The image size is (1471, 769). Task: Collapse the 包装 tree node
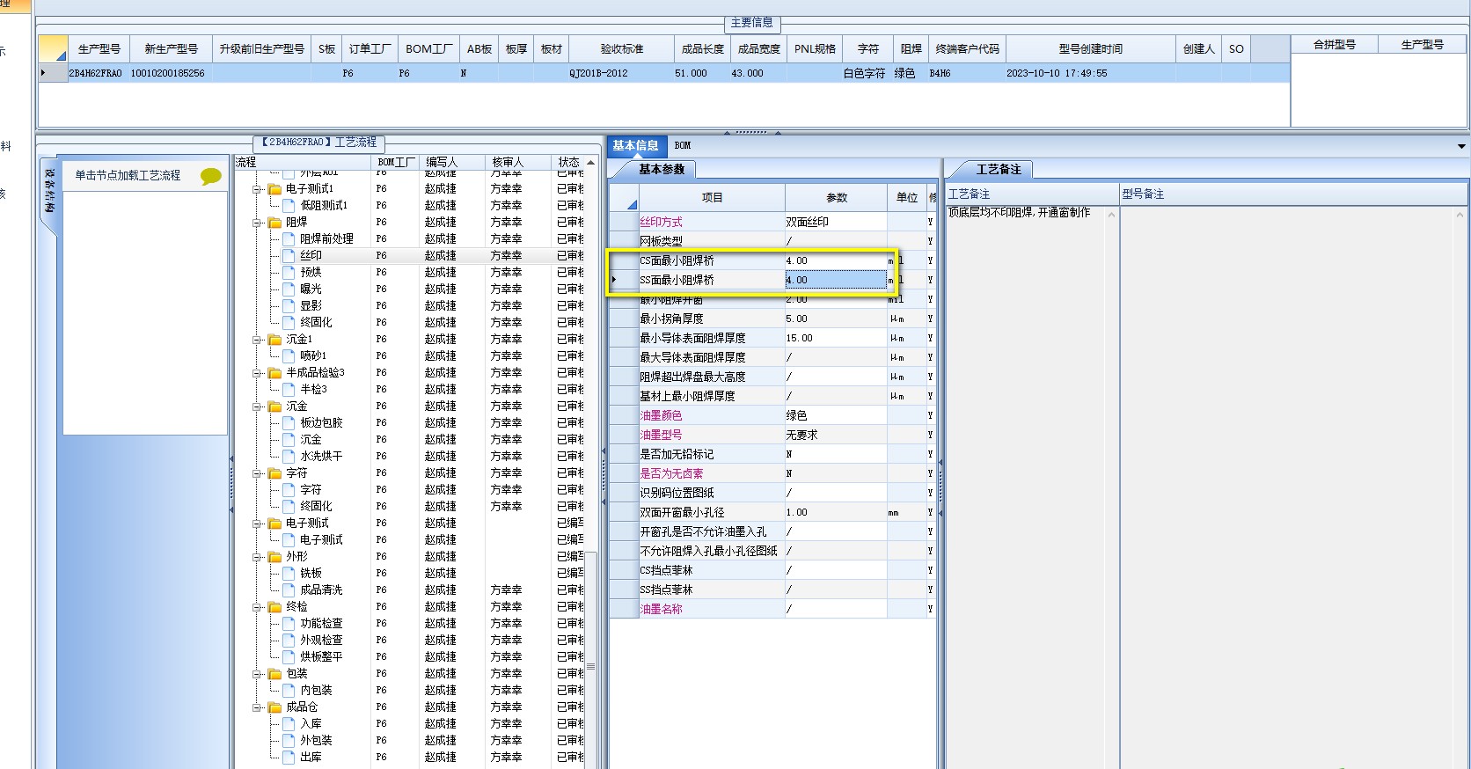258,674
